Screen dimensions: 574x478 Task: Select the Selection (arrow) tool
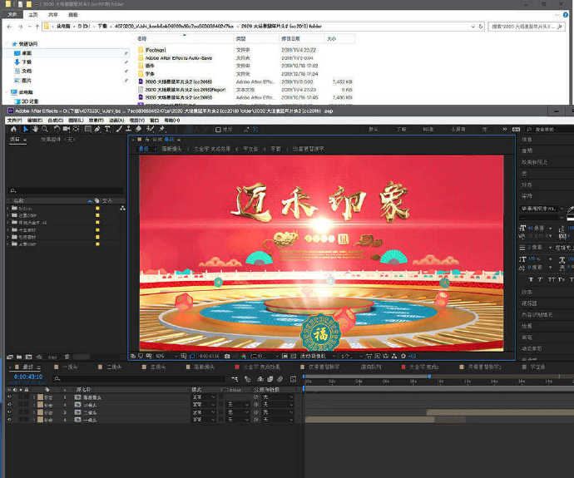[25, 129]
